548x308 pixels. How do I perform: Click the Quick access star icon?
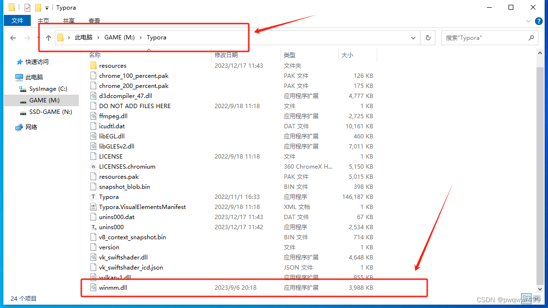pyautogui.click(x=20, y=62)
